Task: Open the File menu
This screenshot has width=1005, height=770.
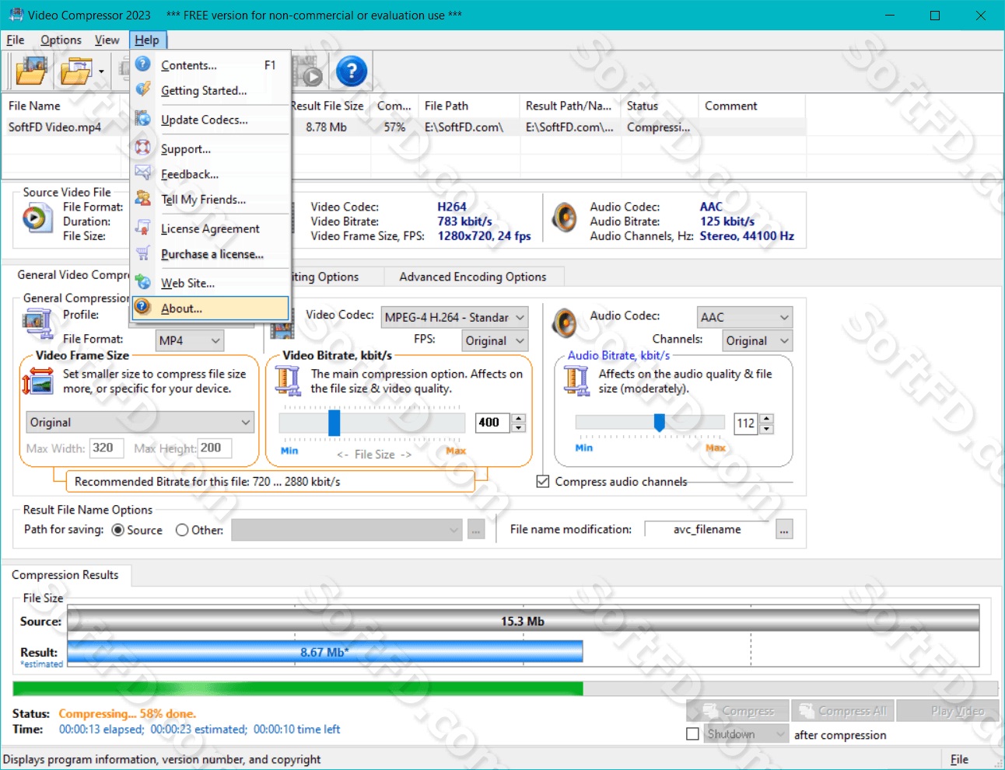Action: (x=16, y=40)
